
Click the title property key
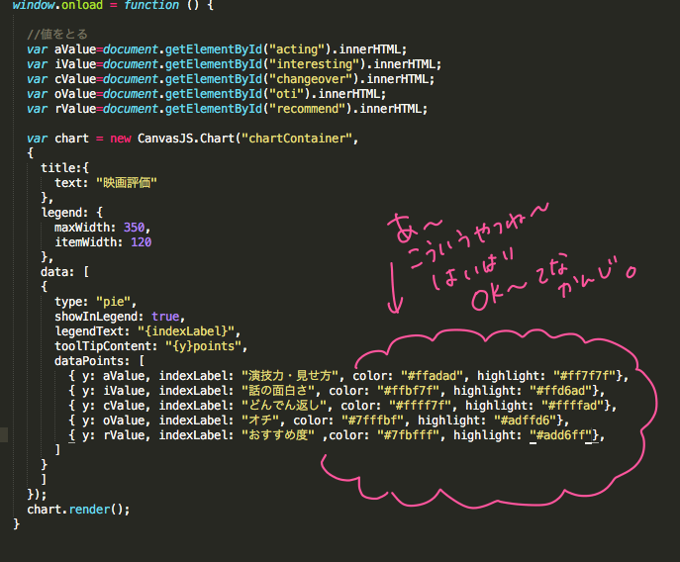point(57,168)
